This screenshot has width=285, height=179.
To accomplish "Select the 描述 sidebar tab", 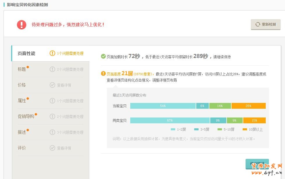I will (x=22, y=132).
